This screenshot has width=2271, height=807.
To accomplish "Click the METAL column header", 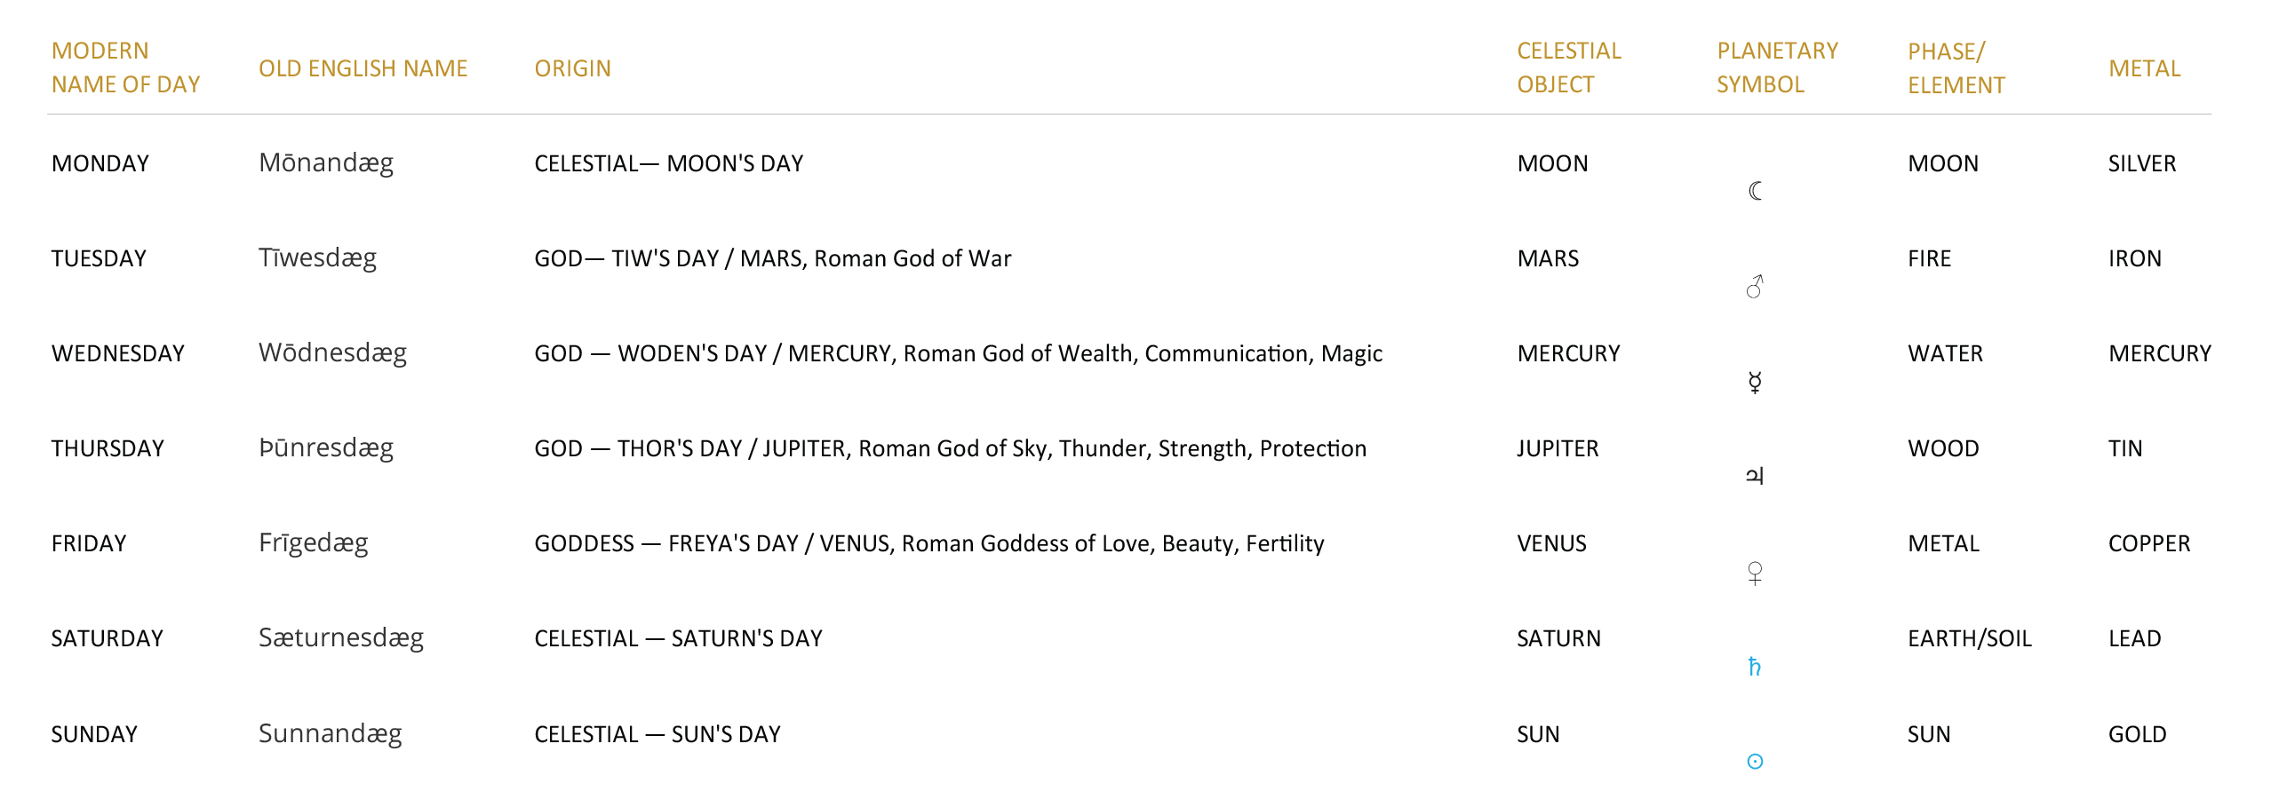I will coord(2145,68).
